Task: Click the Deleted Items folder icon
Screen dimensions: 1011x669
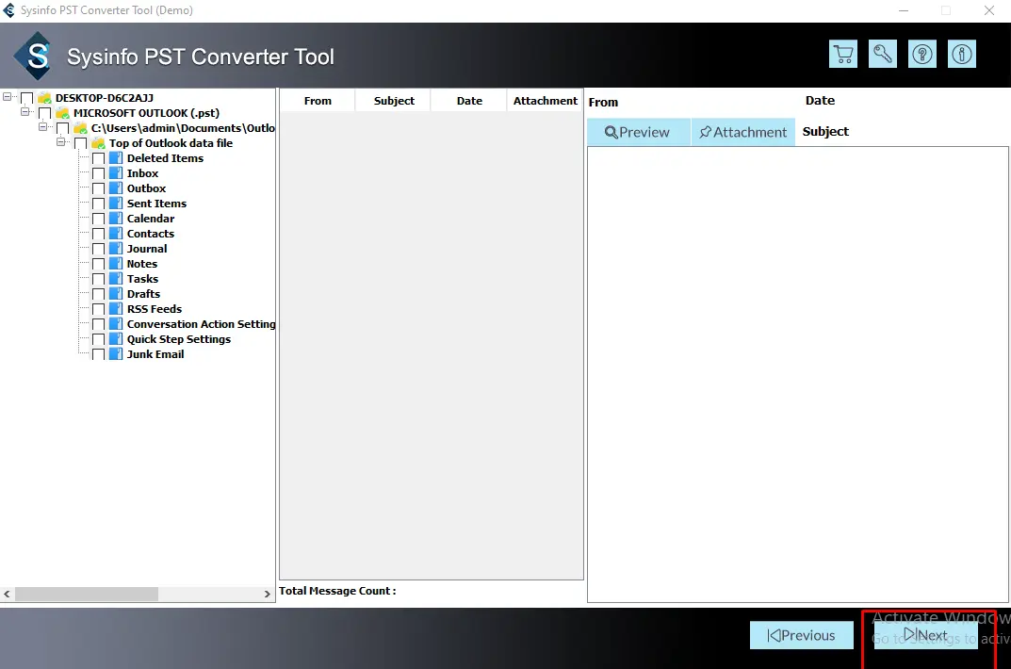Action: [x=116, y=158]
